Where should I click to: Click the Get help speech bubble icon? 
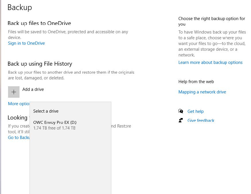pos(181,111)
